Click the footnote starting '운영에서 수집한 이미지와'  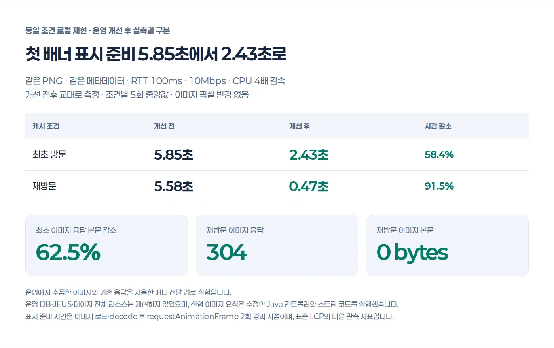[x=128, y=292]
